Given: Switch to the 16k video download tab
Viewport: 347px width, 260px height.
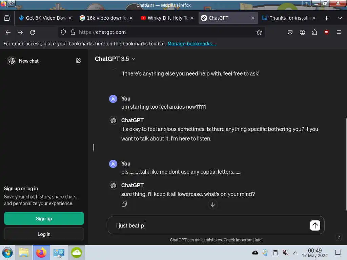Looking at the screenshot, I should (x=106, y=18).
